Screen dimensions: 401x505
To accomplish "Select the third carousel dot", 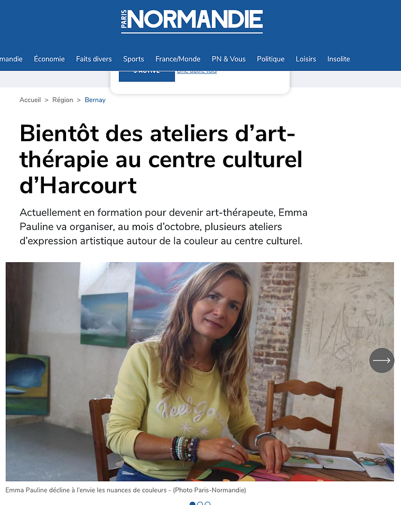I will [208, 503].
